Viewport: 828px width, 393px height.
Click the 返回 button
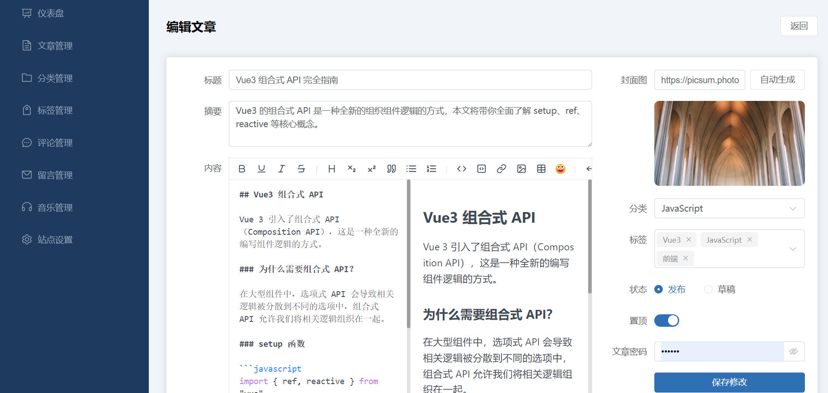(x=799, y=26)
